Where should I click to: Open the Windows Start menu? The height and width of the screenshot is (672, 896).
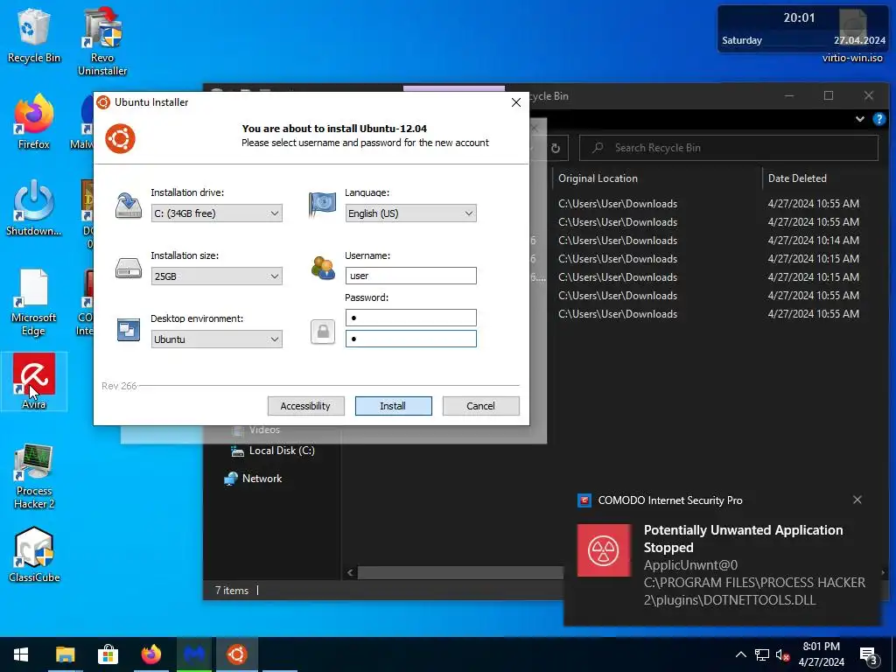pyautogui.click(x=21, y=654)
